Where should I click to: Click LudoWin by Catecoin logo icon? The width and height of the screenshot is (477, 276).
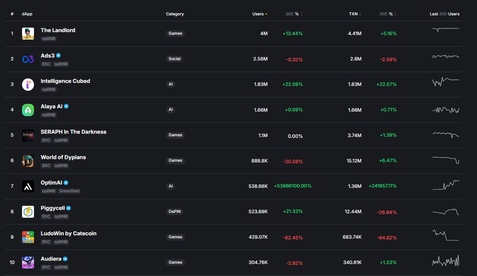[28, 237]
